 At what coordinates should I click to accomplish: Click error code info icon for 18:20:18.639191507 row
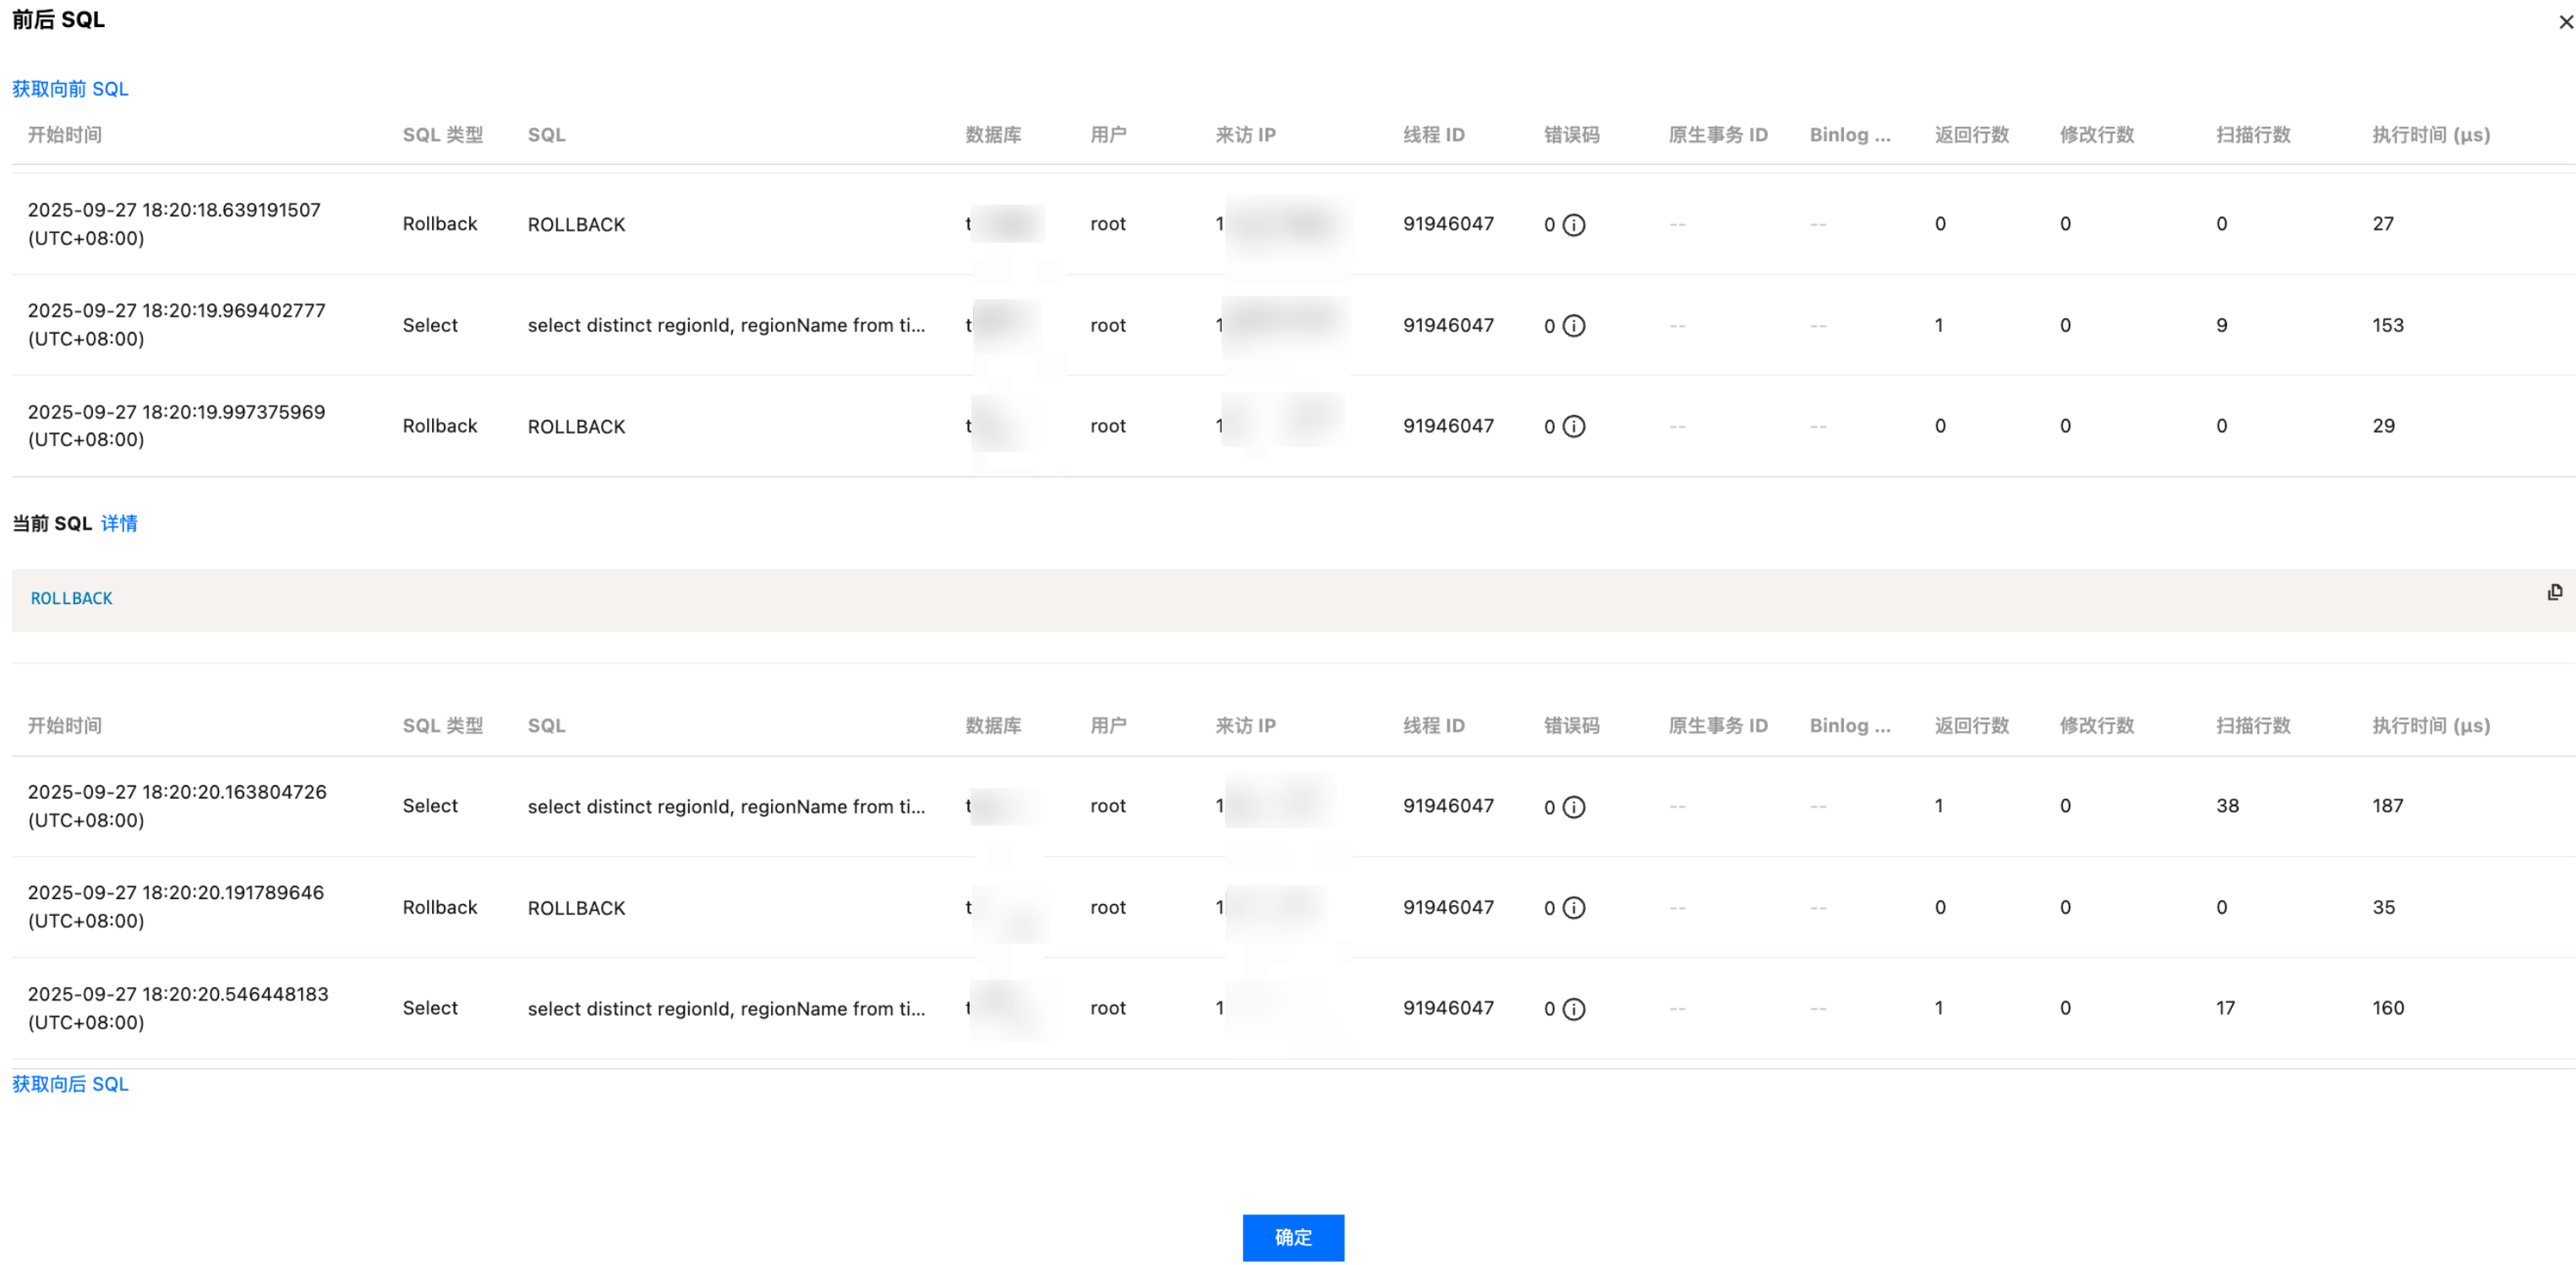pos(1573,225)
